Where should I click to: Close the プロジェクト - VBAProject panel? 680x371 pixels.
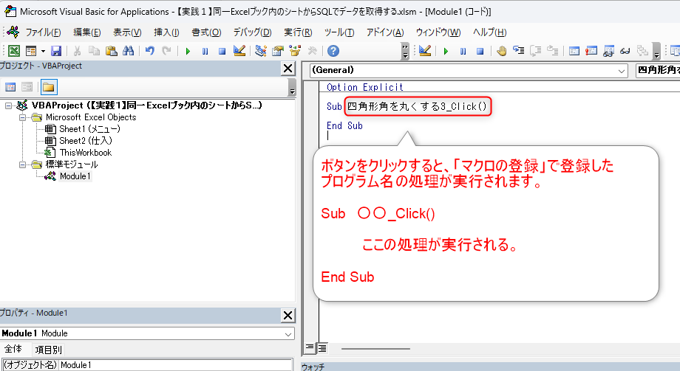pos(288,68)
